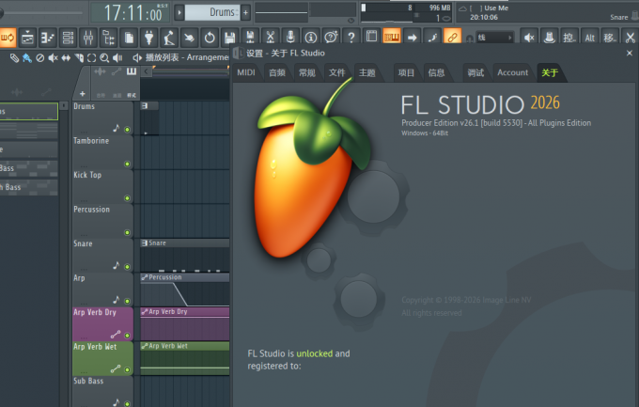The image size is (639, 407).
Task: Mute the Kick Top track green light
Action: (x=127, y=198)
